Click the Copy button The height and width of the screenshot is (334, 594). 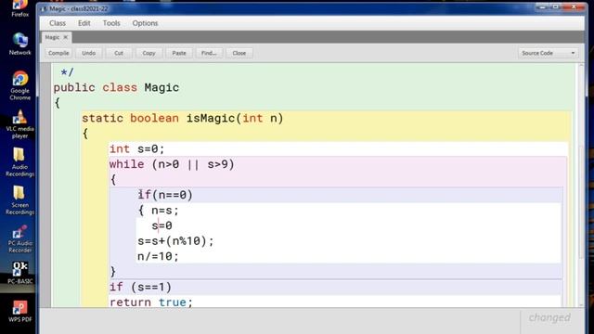148,53
